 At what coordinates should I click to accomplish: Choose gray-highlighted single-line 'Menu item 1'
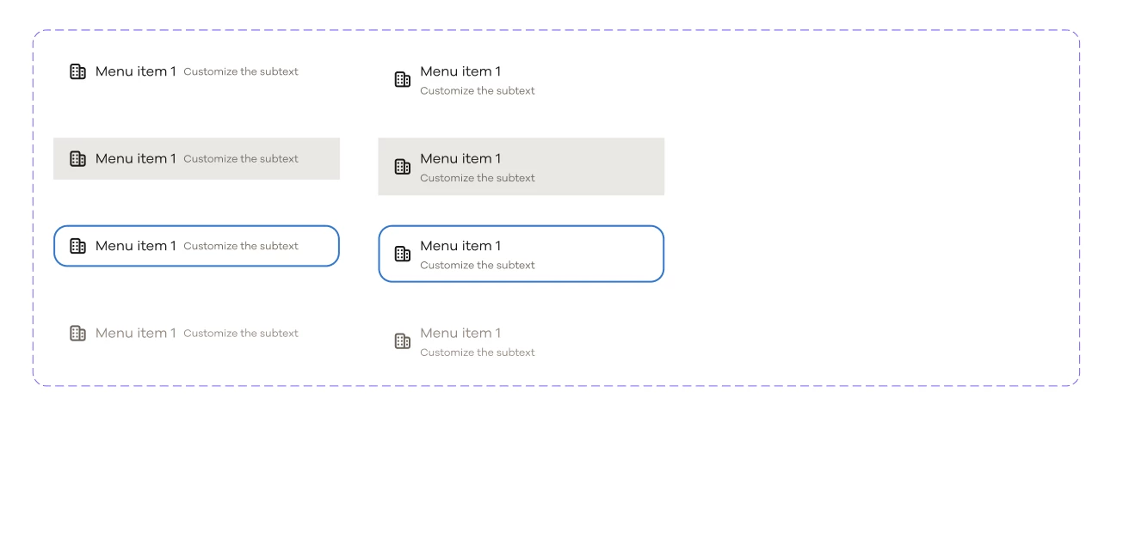click(136, 159)
